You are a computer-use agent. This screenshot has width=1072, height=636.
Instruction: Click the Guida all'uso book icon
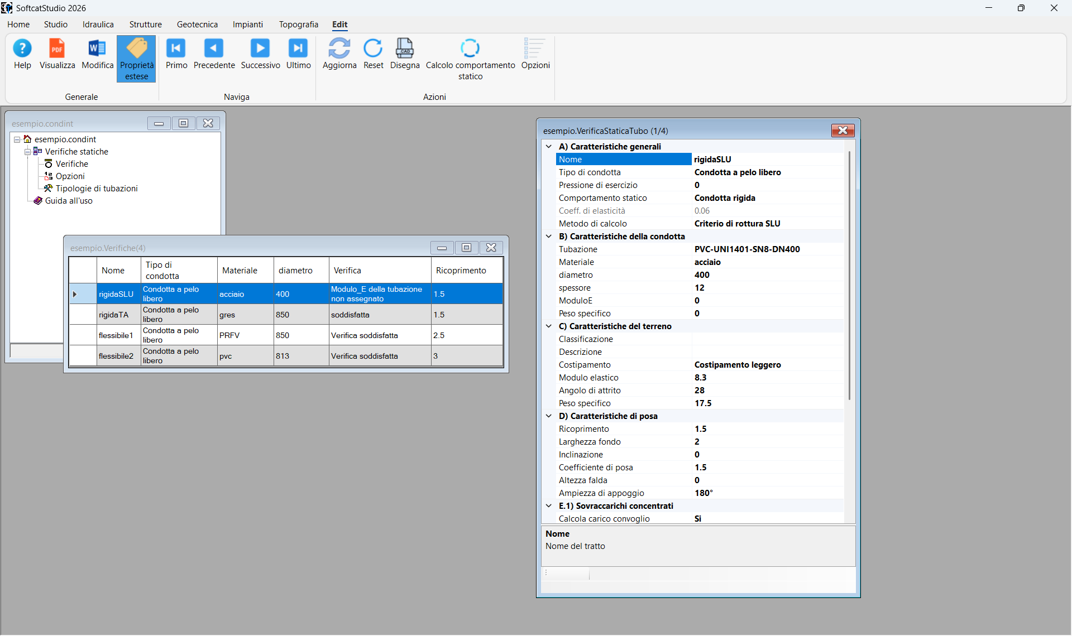click(38, 200)
